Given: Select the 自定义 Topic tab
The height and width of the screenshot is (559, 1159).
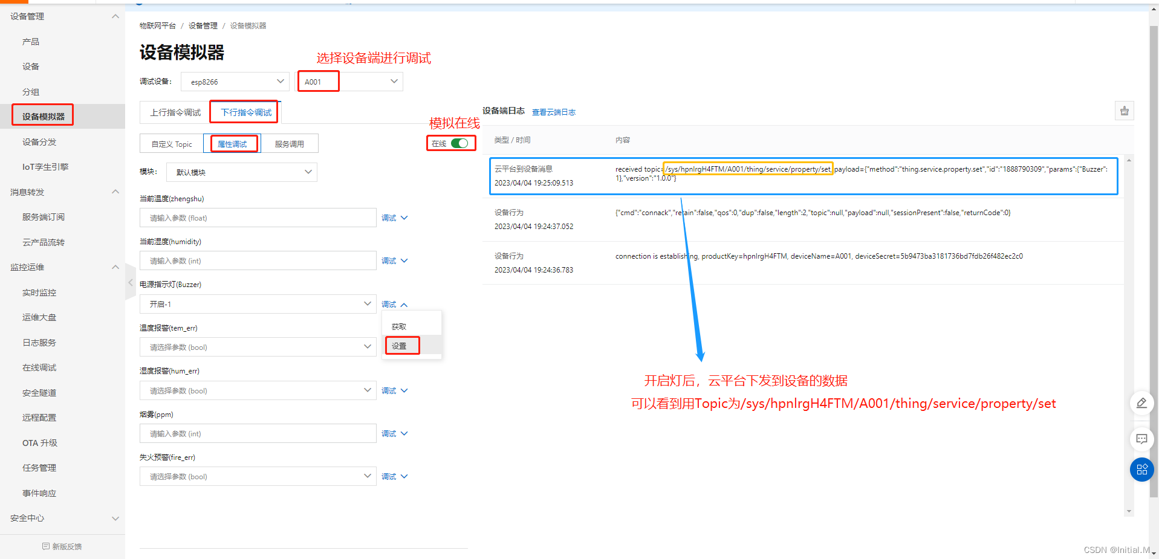Looking at the screenshot, I should pyautogui.click(x=172, y=144).
